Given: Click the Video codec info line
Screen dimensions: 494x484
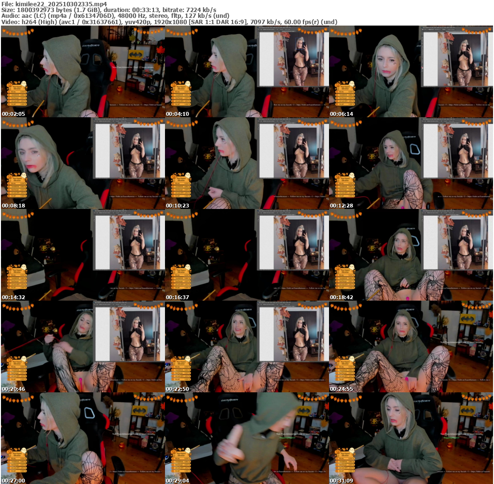Looking at the screenshot, I should pyautogui.click(x=169, y=22).
